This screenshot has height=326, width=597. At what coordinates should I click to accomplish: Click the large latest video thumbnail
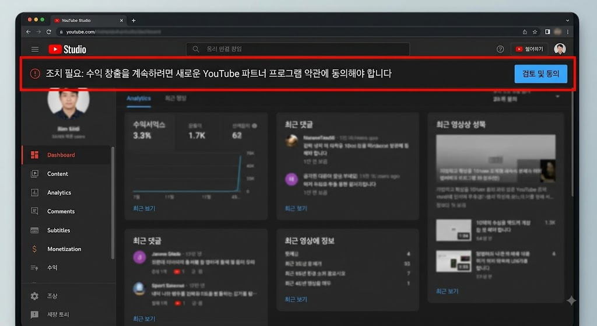496,159
